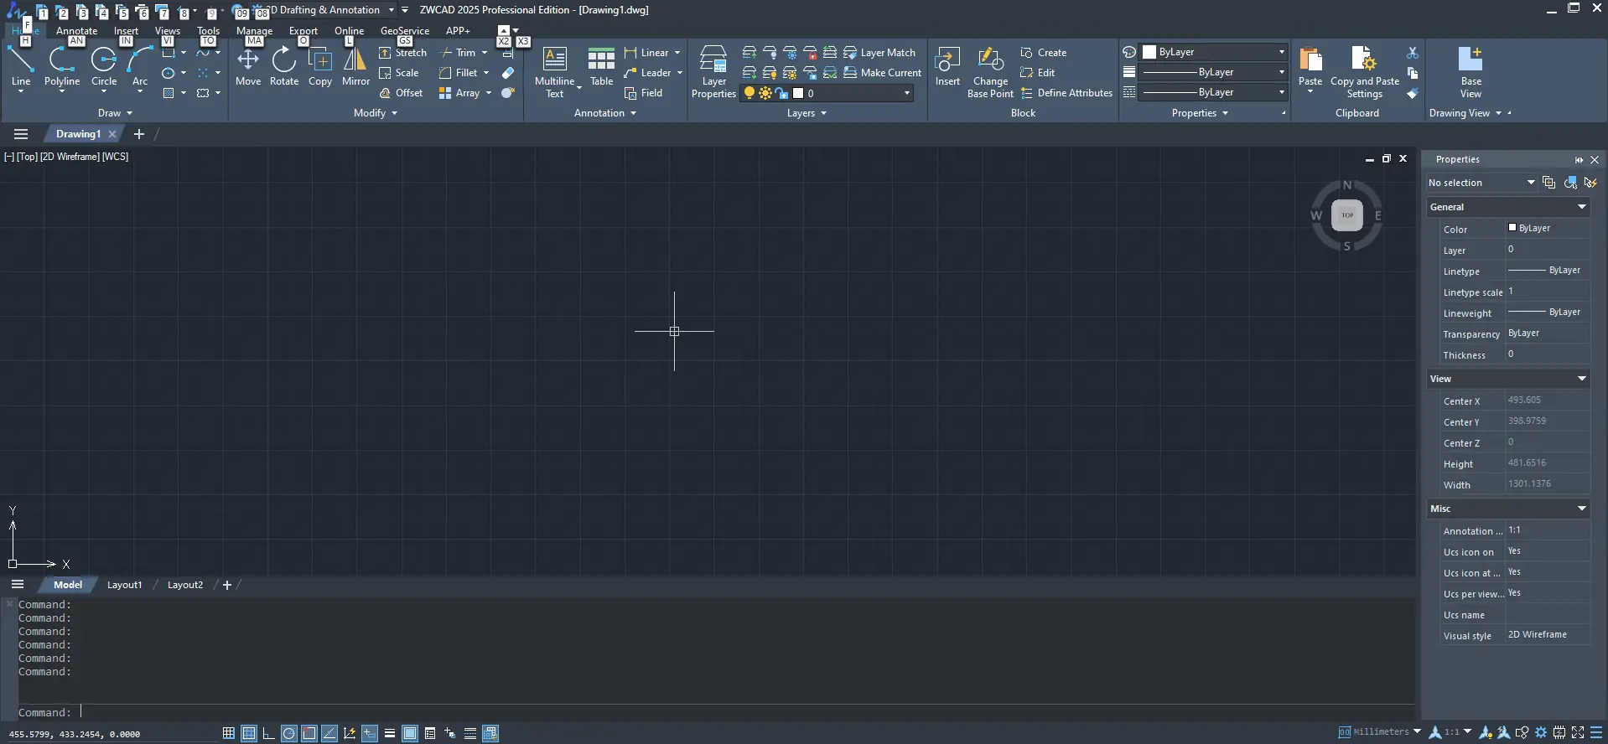Expand the Modify panel dropdown
The image size is (1608, 744).
(375, 113)
